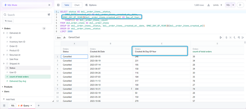The height and width of the screenshot is (109, 246).
Task: Select the bottom SQL tab
Action: [13, 106]
